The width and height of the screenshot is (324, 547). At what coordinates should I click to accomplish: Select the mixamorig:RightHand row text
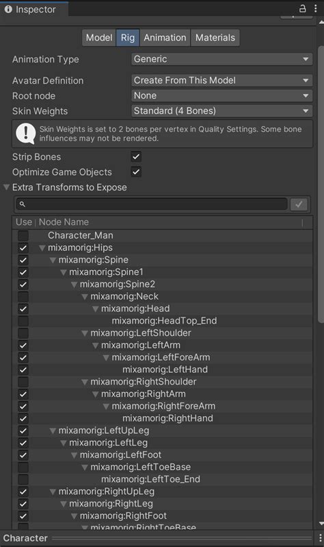coord(167,418)
